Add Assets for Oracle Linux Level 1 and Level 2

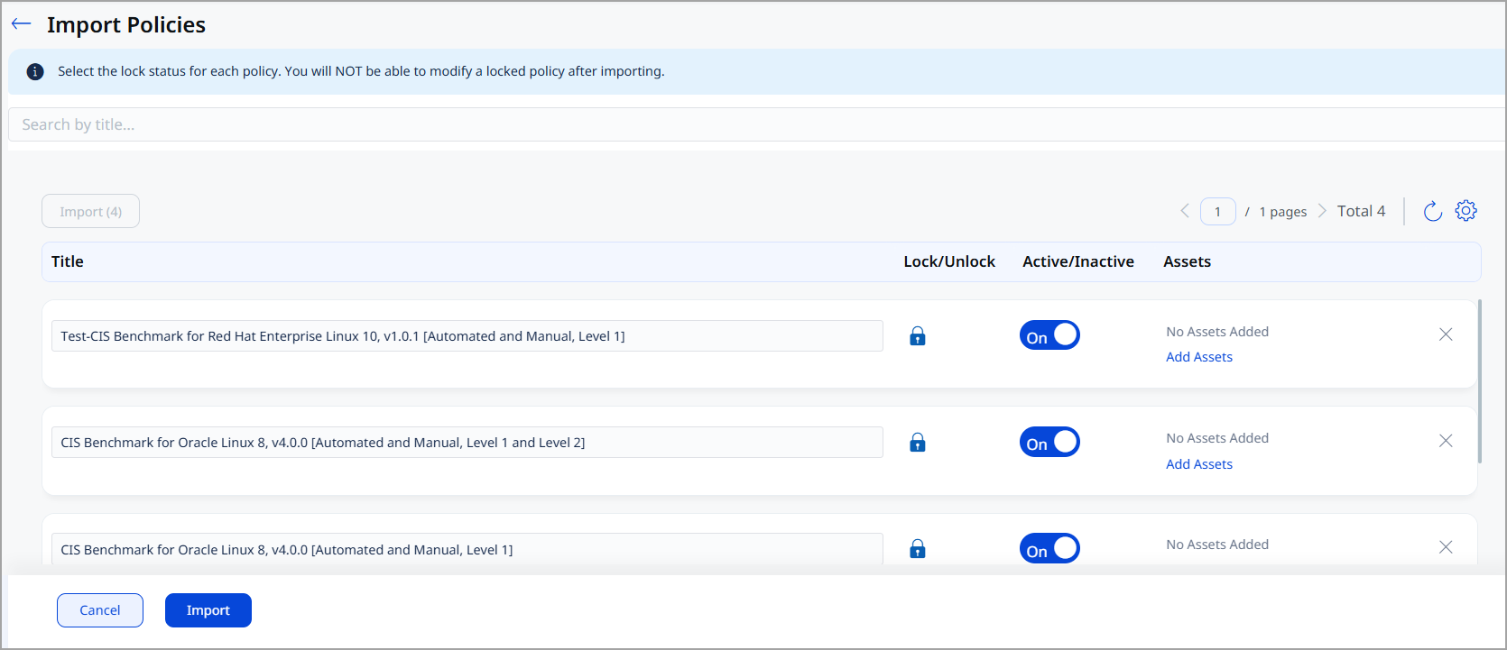pyautogui.click(x=1199, y=464)
